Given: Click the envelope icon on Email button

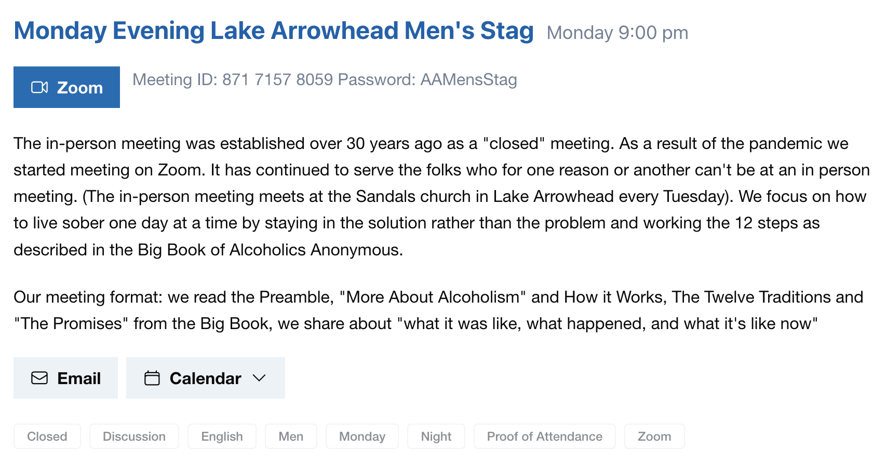Looking at the screenshot, I should 39,378.
